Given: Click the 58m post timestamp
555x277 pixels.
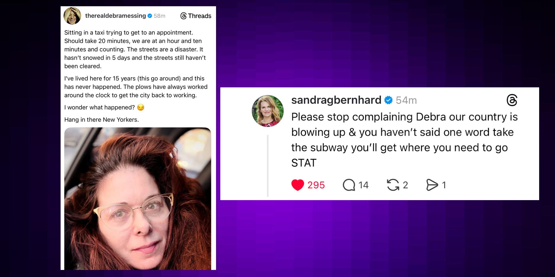Looking at the screenshot, I should [159, 16].
